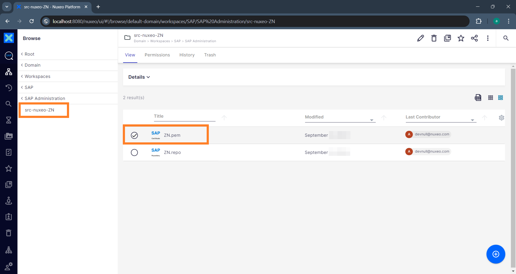Switch to table list view

click(x=500, y=98)
